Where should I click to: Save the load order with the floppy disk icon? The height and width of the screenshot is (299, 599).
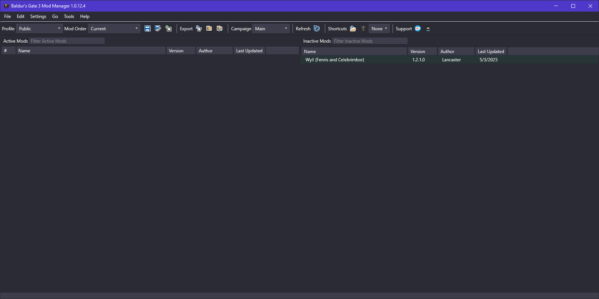pos(148,28)
